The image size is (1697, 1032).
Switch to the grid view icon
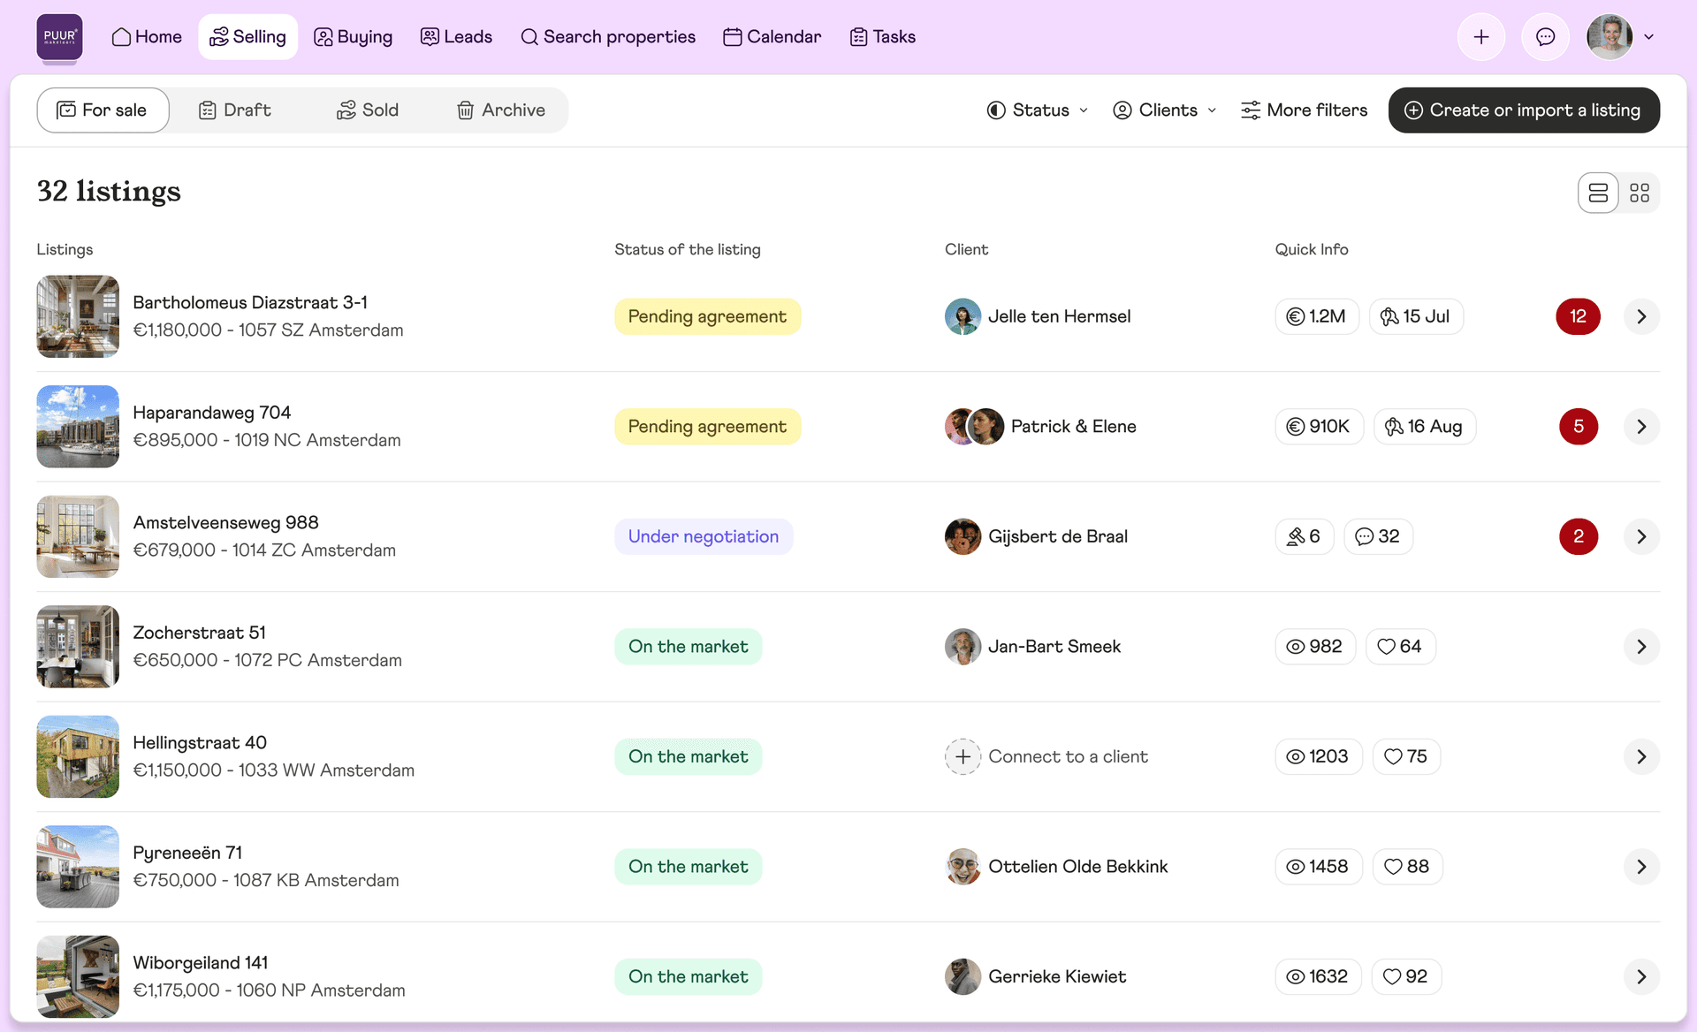(1640, 192)
